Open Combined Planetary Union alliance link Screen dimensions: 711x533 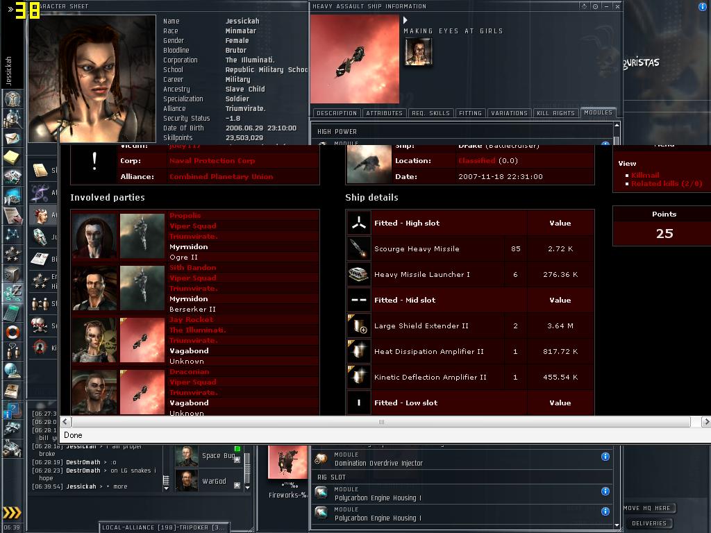pyautogui.click(x=221, y=177)
